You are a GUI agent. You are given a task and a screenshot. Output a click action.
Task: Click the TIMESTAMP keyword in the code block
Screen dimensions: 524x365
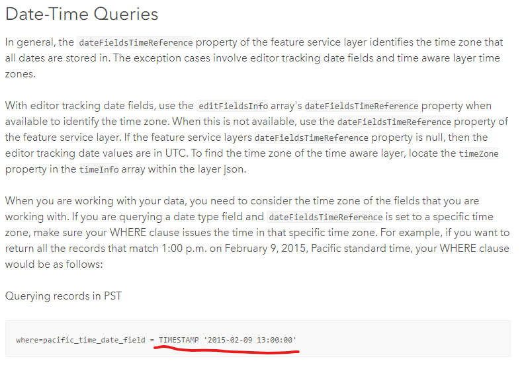coord(179,340)
